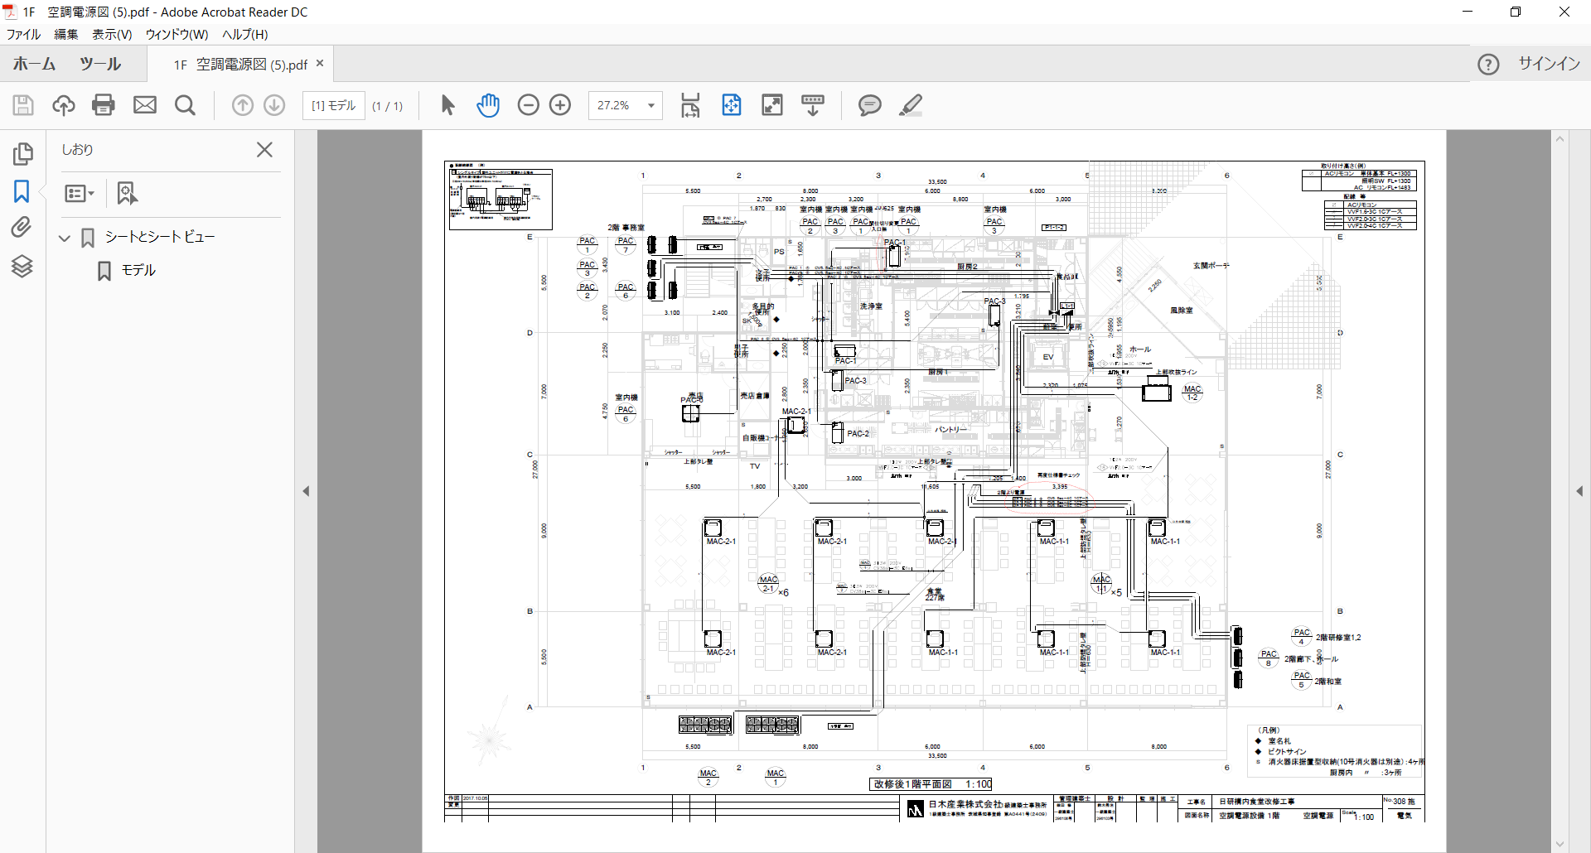Add a sticky note comment
This screenshot has width=1591, height=853.
click(869, 105)
